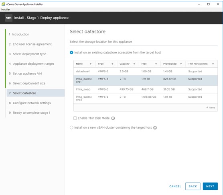Sort by the Type column header
Image resolution: width=223 pixels, height=195 pixels.
(101, 64)
